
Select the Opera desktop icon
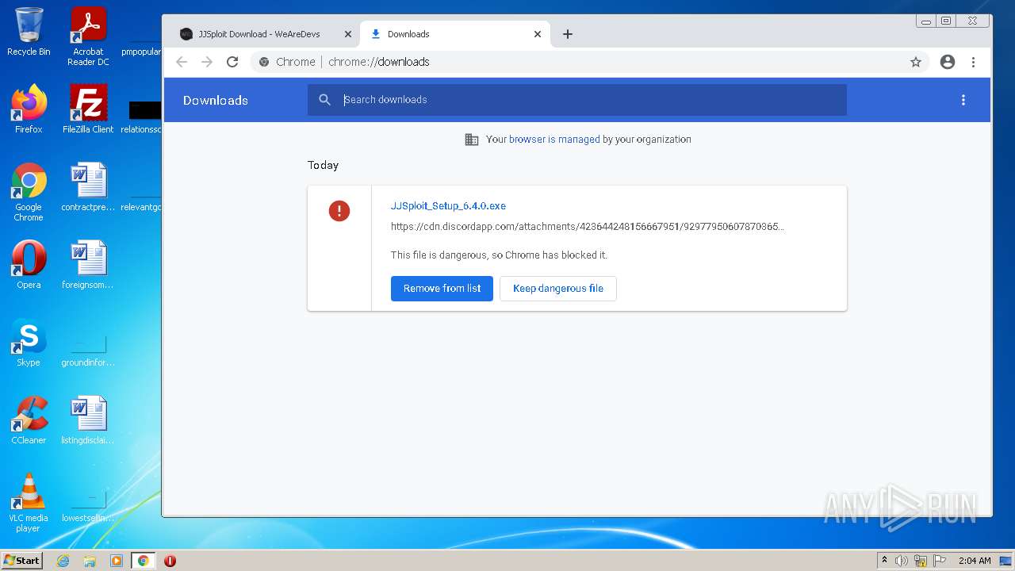coord(29,265)
